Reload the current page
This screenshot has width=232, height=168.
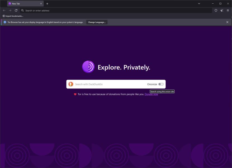16,10
